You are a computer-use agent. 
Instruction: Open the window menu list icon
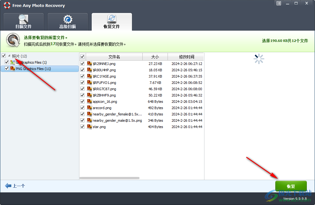pyautogui.click(x=278, y=3)
